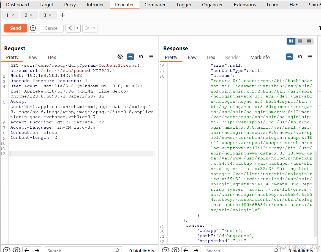Toggle word wrap in Response panel
Viewport: 321px width, 252px height.
pos(289,57)
